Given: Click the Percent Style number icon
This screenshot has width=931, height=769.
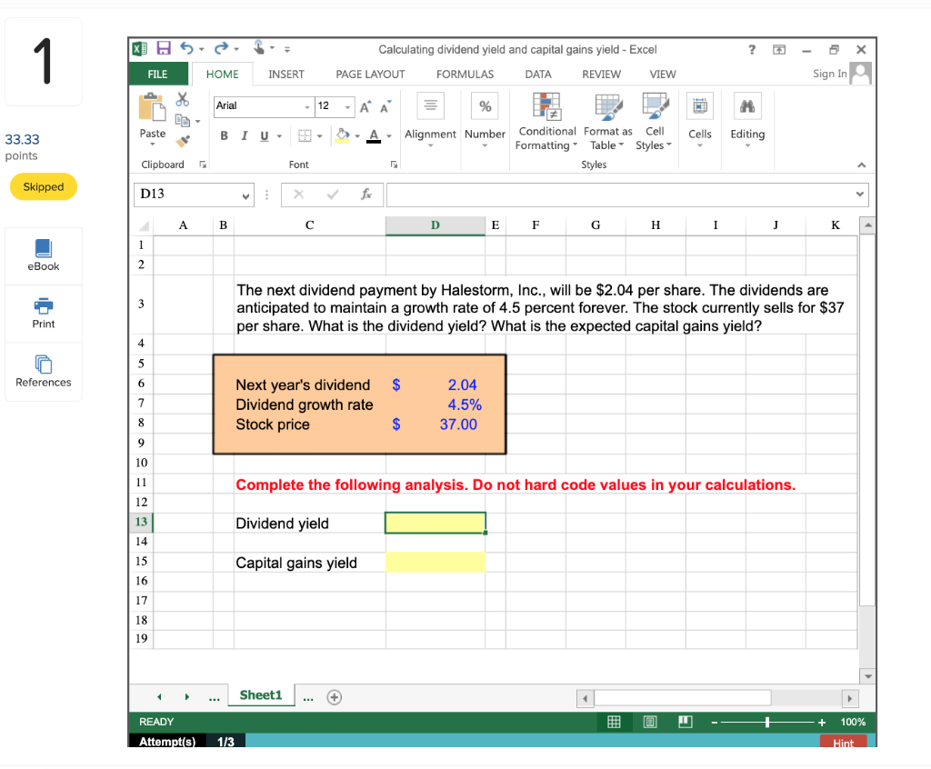Looking at the screenshot, I should 485,105.
